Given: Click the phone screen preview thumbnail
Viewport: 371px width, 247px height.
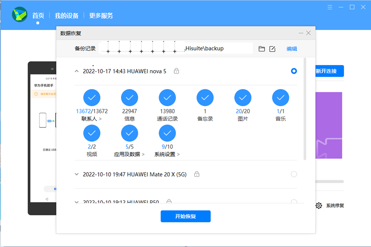Looking at the screenshot, I should click(x=44, y=138).
